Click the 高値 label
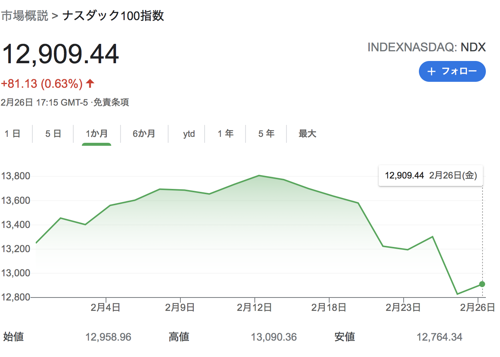 (179, 337)
